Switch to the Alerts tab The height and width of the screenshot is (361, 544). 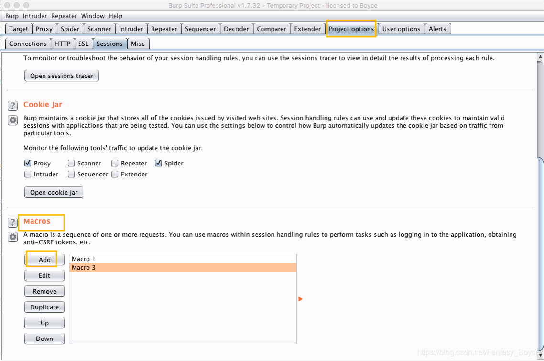pos(437,29)
